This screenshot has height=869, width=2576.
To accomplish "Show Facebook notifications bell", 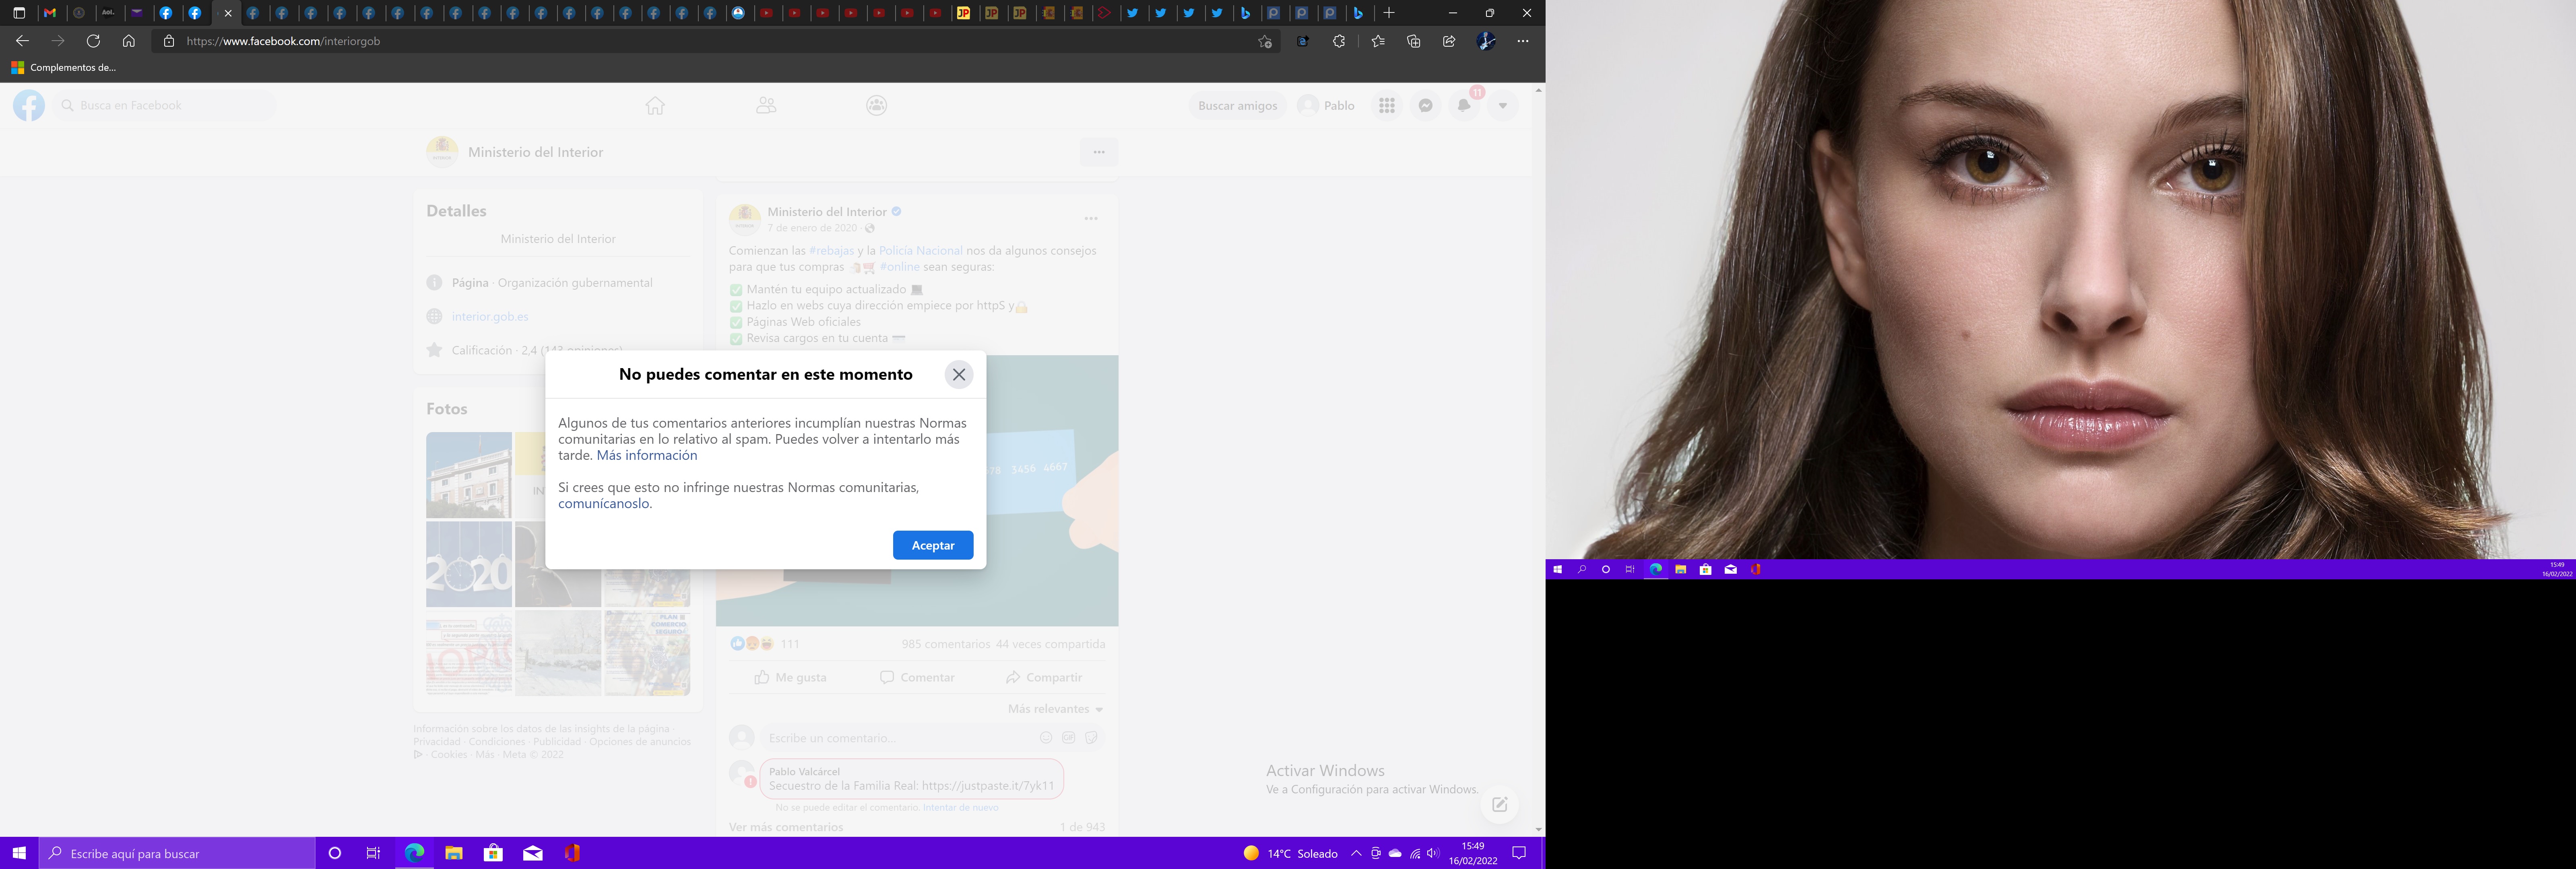I will (x=1464, y=105).
